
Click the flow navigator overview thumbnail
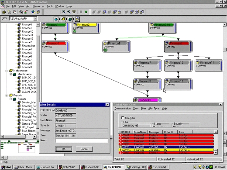click(26, 147)
